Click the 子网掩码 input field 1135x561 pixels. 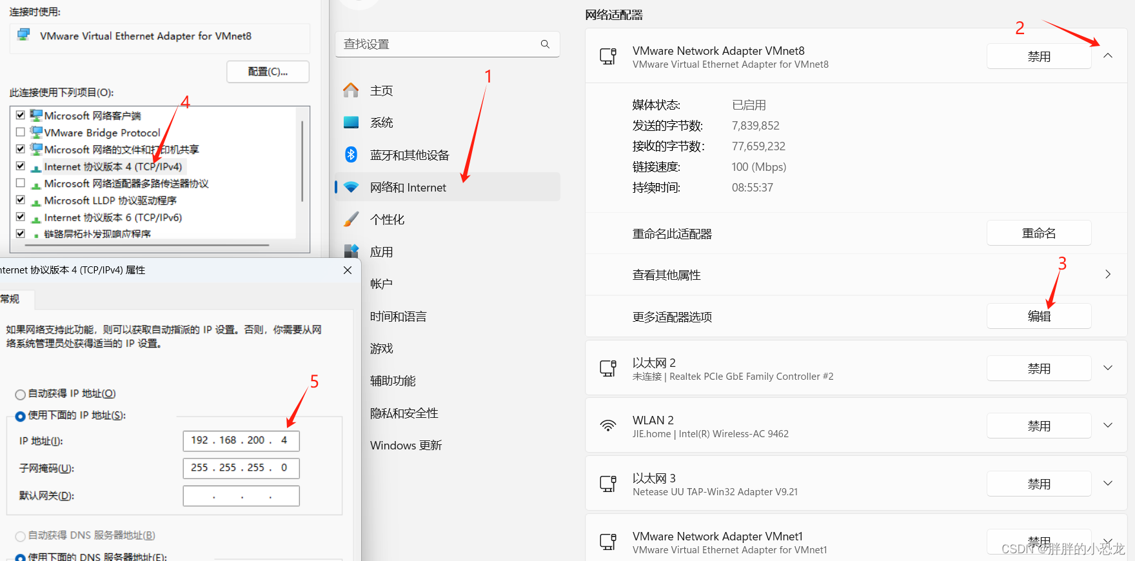tap(241, 468)
